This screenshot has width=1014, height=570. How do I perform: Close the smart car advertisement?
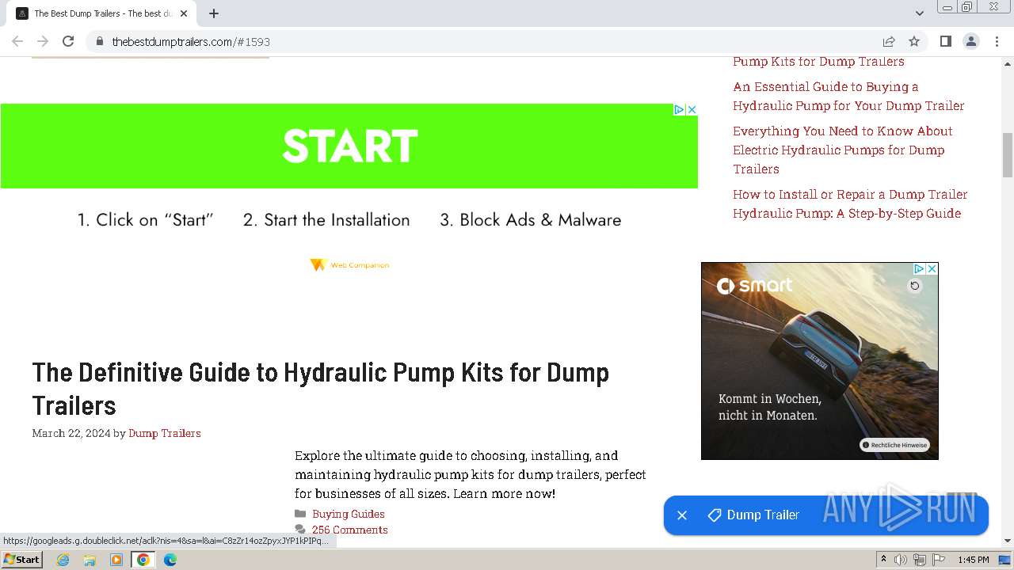(x=932, y=269)
